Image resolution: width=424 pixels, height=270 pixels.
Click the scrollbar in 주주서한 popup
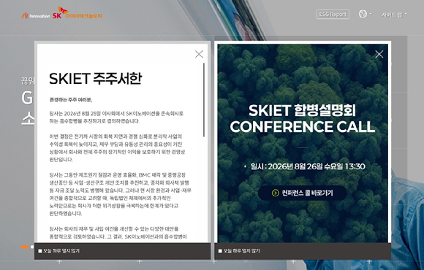click(204, 100)
